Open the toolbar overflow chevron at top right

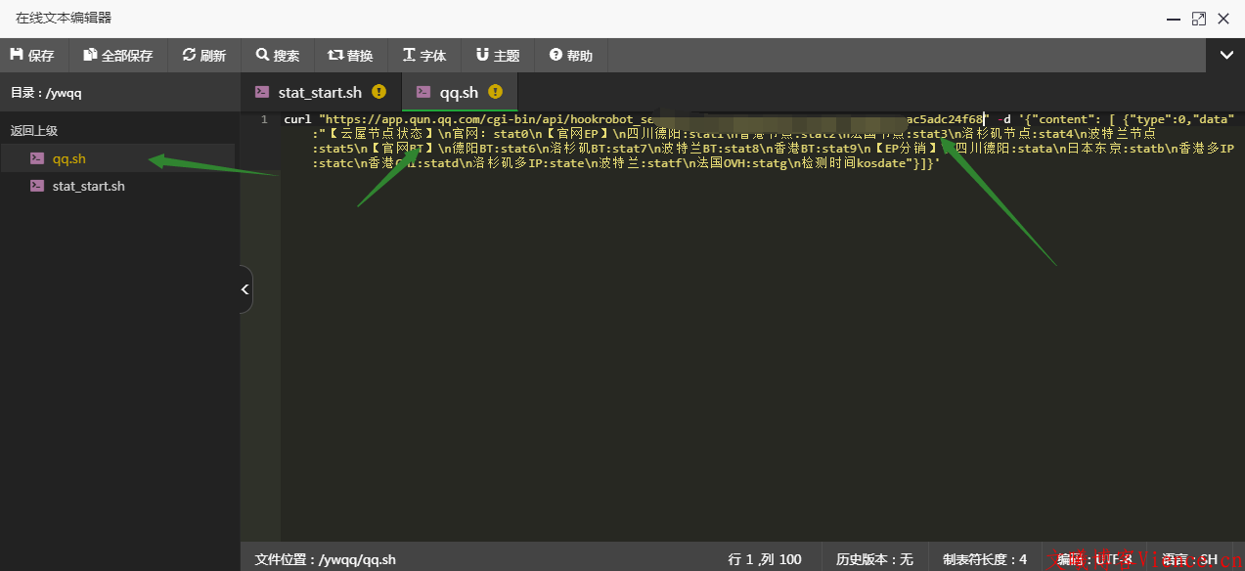[1225, 55]
